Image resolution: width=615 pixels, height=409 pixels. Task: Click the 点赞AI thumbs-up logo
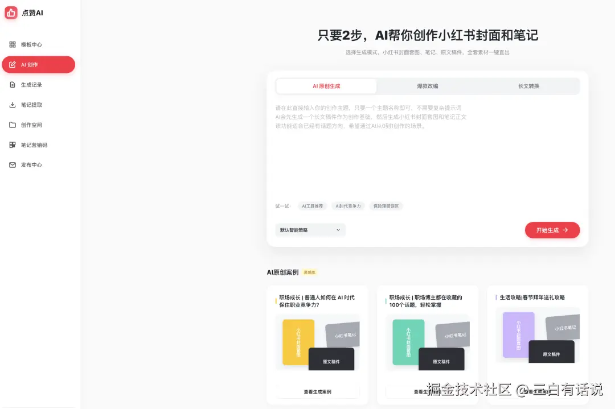11,12
